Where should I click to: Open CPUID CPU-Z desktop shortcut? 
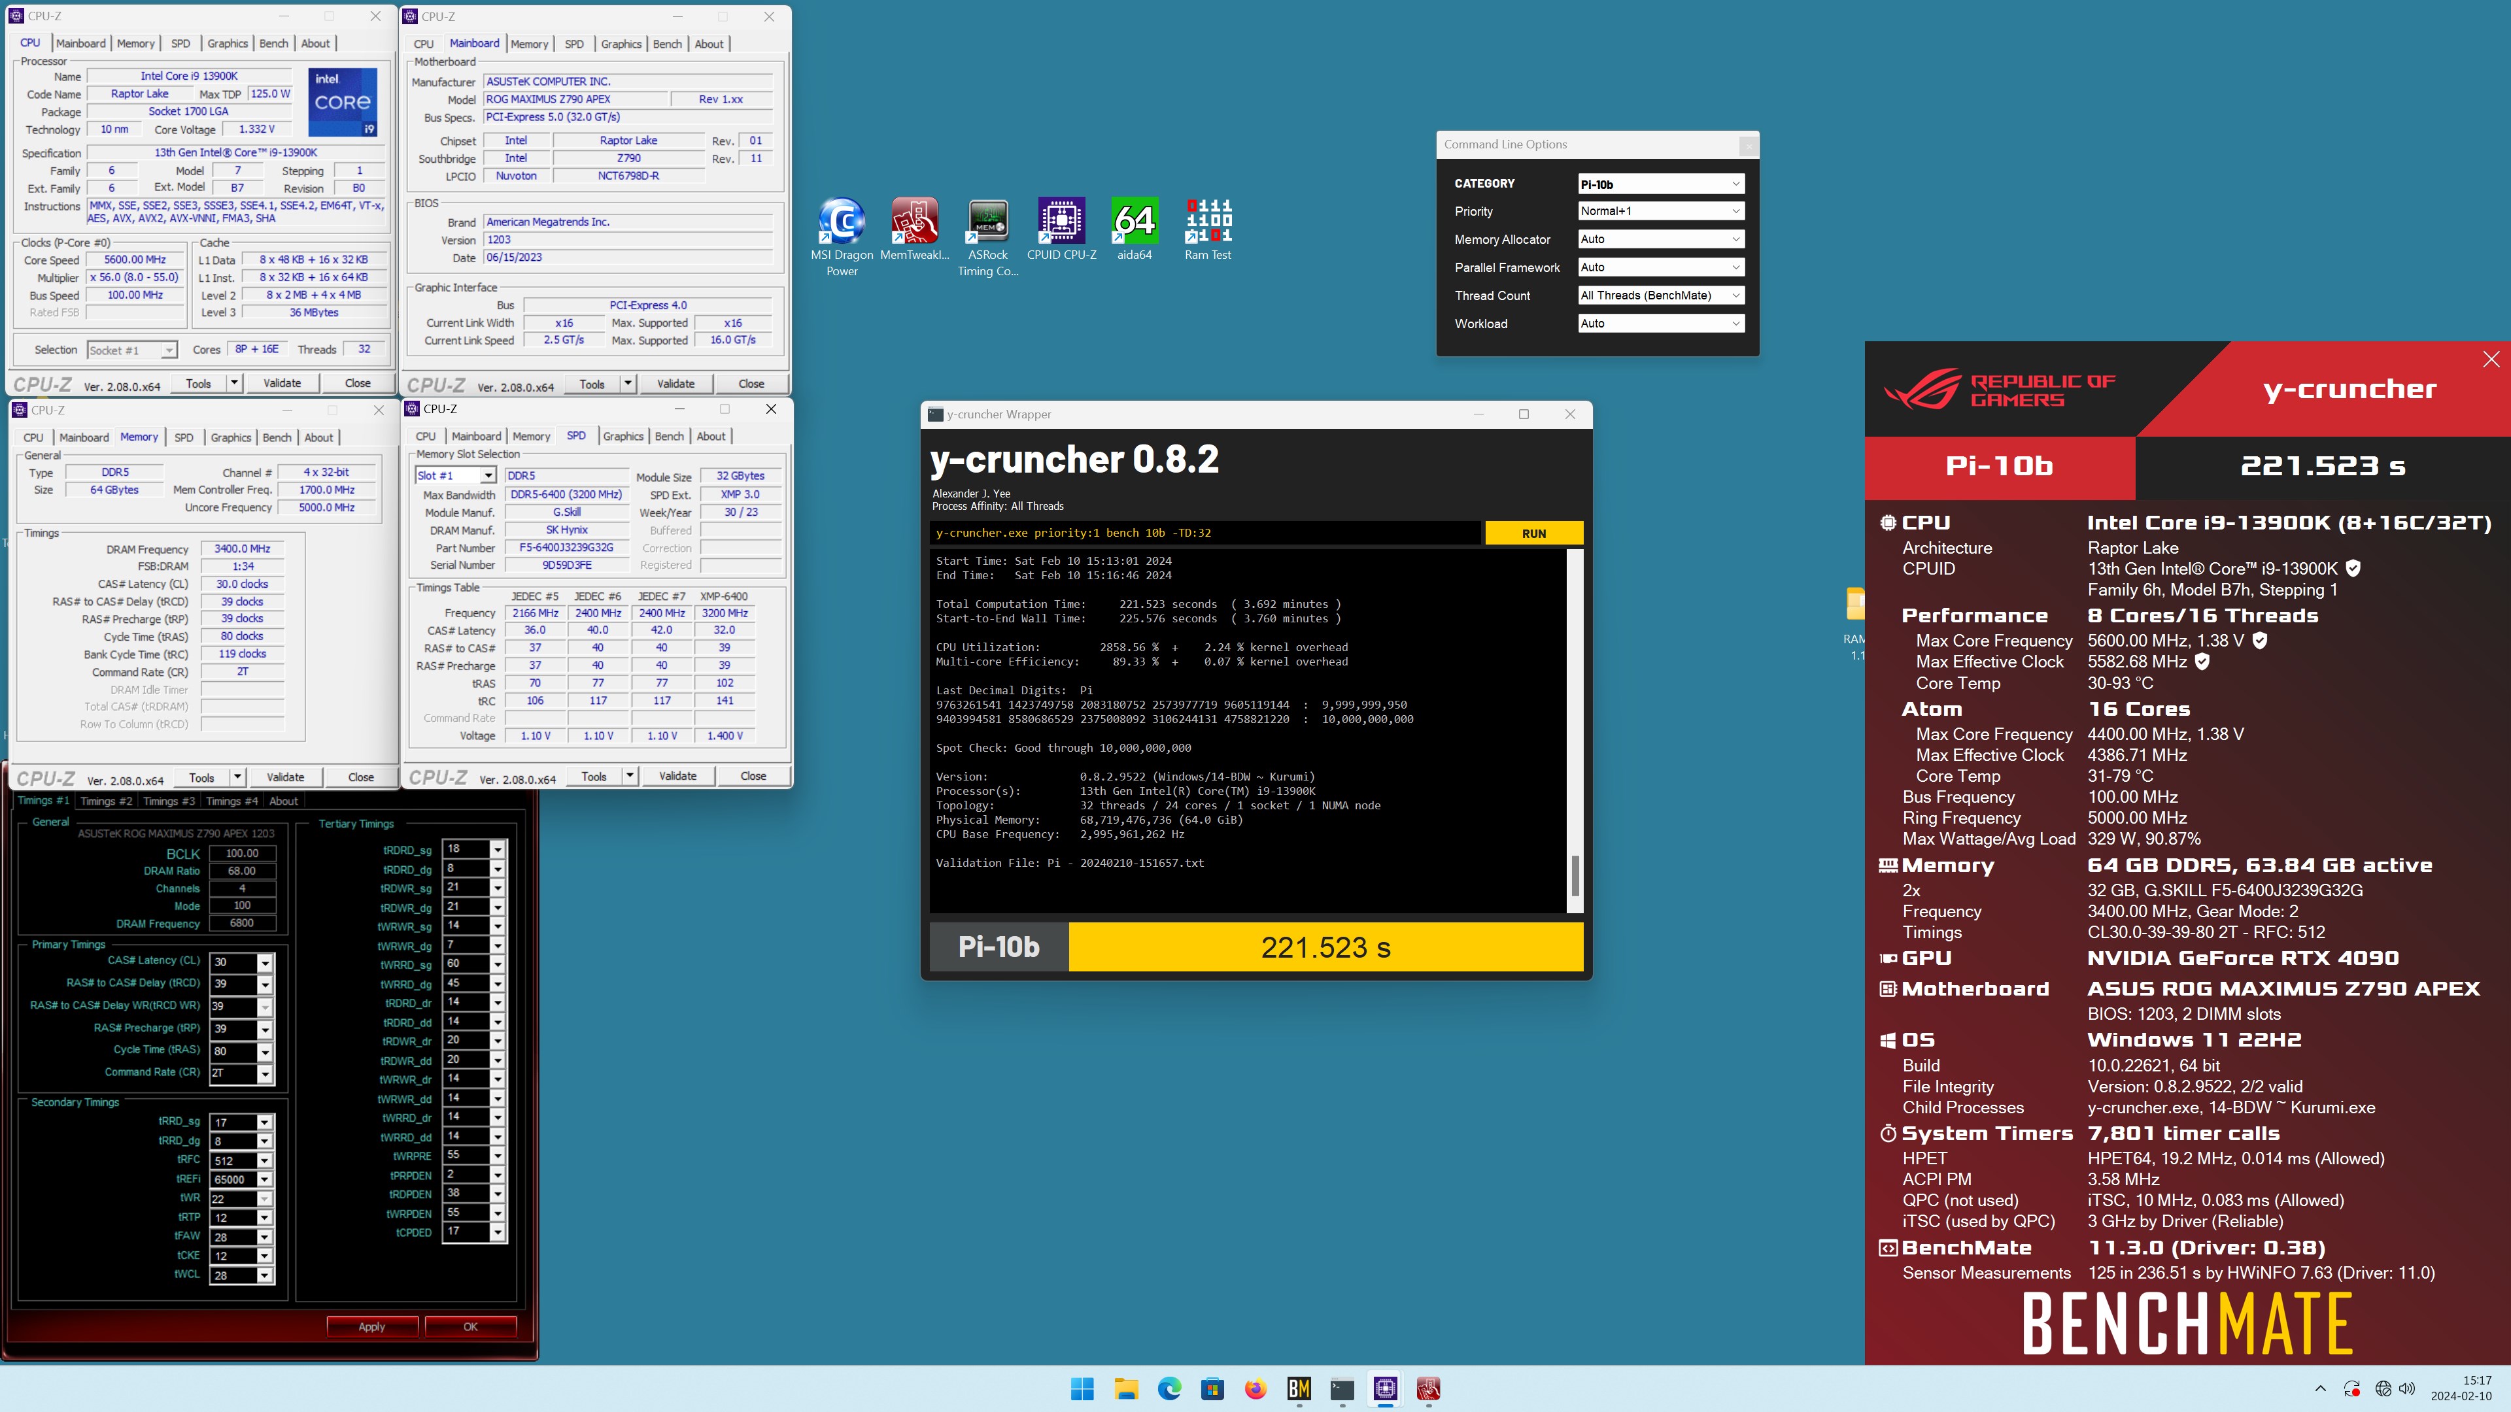1061,229
